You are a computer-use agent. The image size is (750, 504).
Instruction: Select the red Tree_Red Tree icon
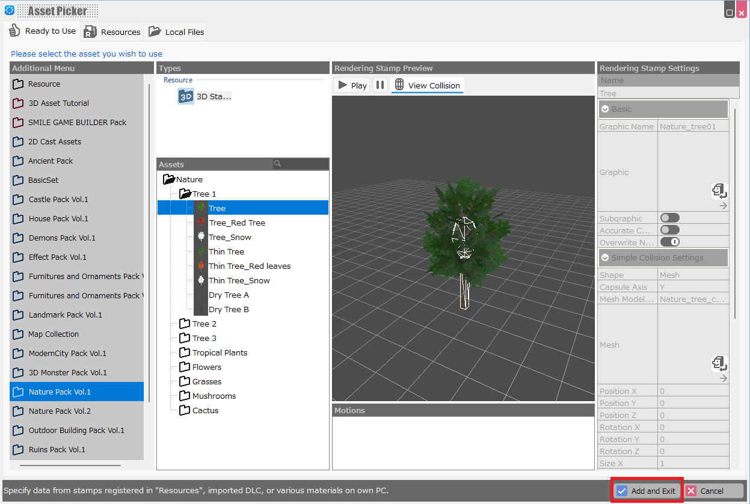click(201, 222)
